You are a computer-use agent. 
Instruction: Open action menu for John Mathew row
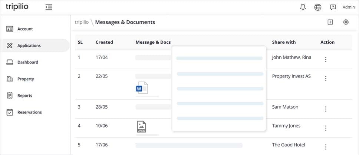click(326, 60)
